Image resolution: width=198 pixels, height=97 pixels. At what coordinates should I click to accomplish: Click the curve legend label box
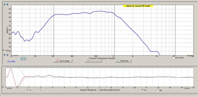pos(23,59)
